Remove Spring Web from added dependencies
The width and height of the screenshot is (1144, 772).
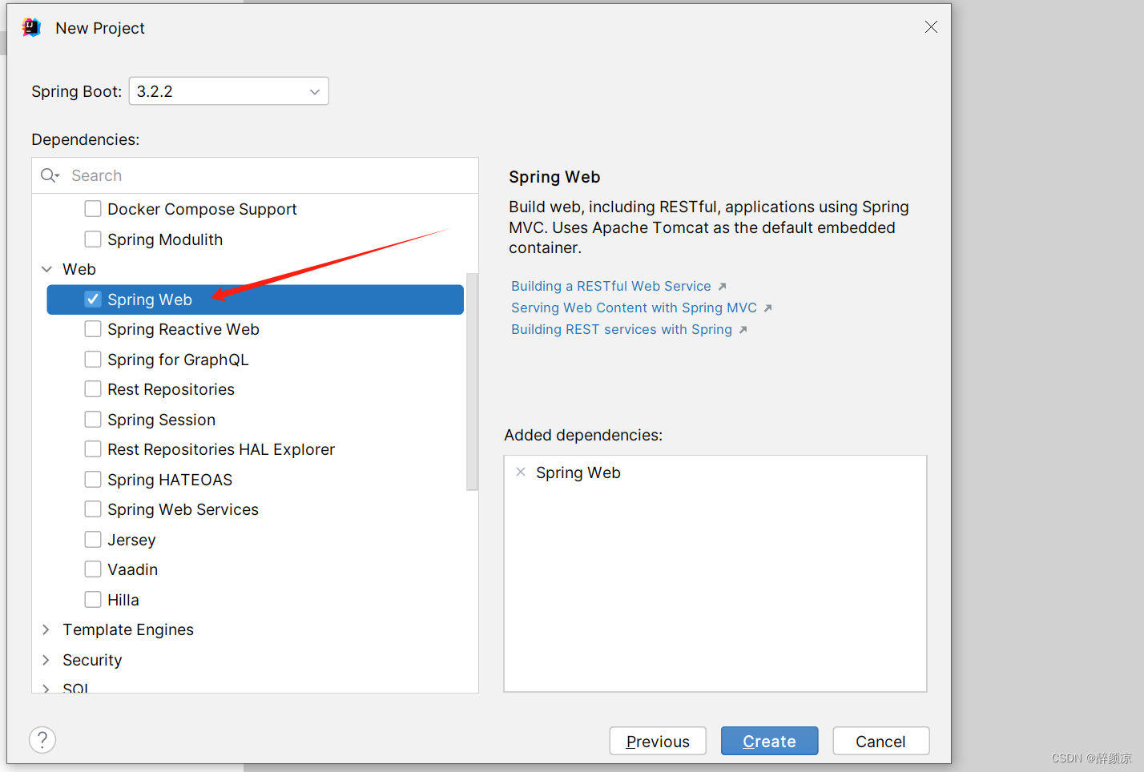pyautogui.click(x=521, y=472)
